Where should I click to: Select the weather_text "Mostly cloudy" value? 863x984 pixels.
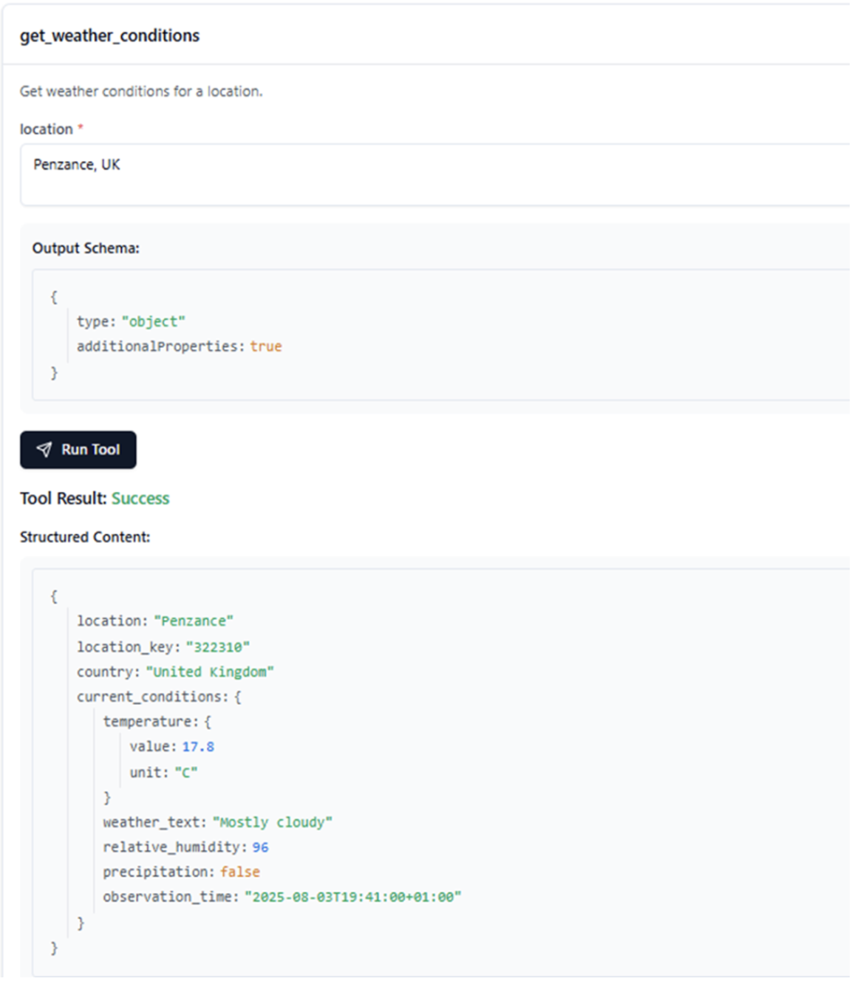click(272, 822)
